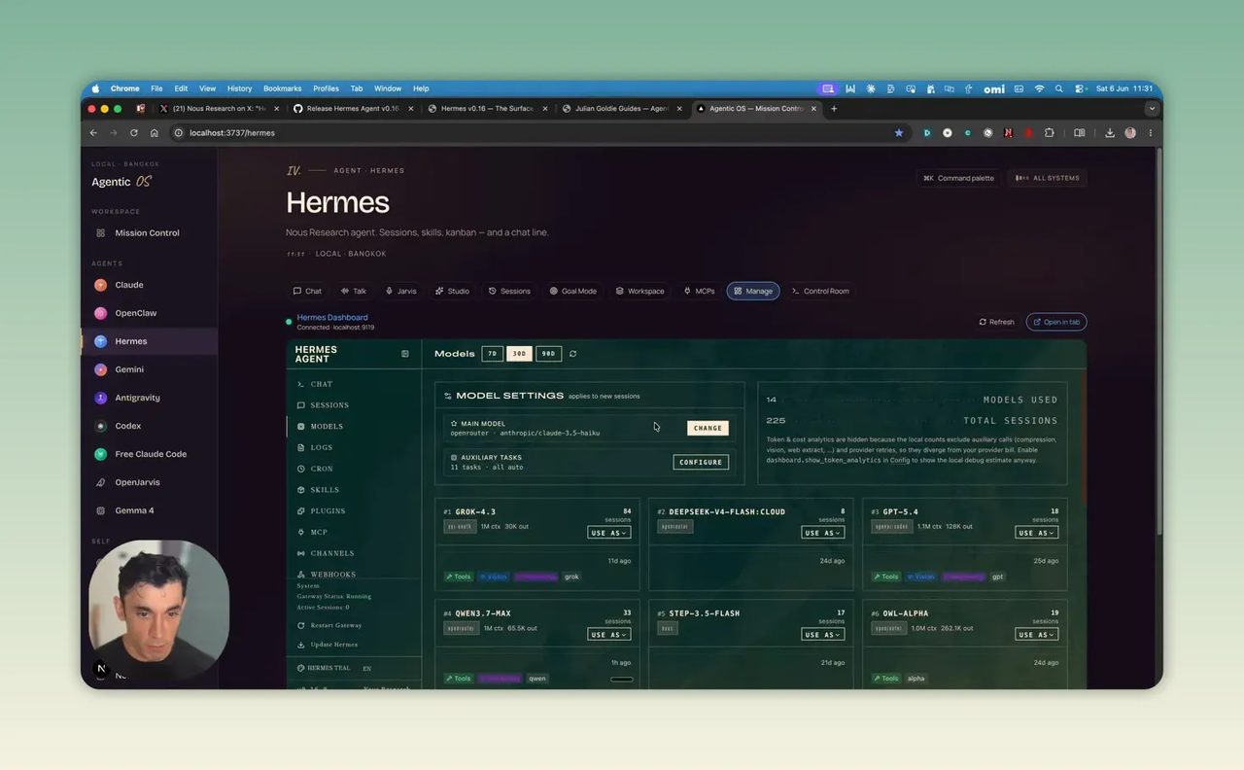Switch to the Talk tab
Viewport: 1244px width, 770px height.
click(x=354, y=291)
